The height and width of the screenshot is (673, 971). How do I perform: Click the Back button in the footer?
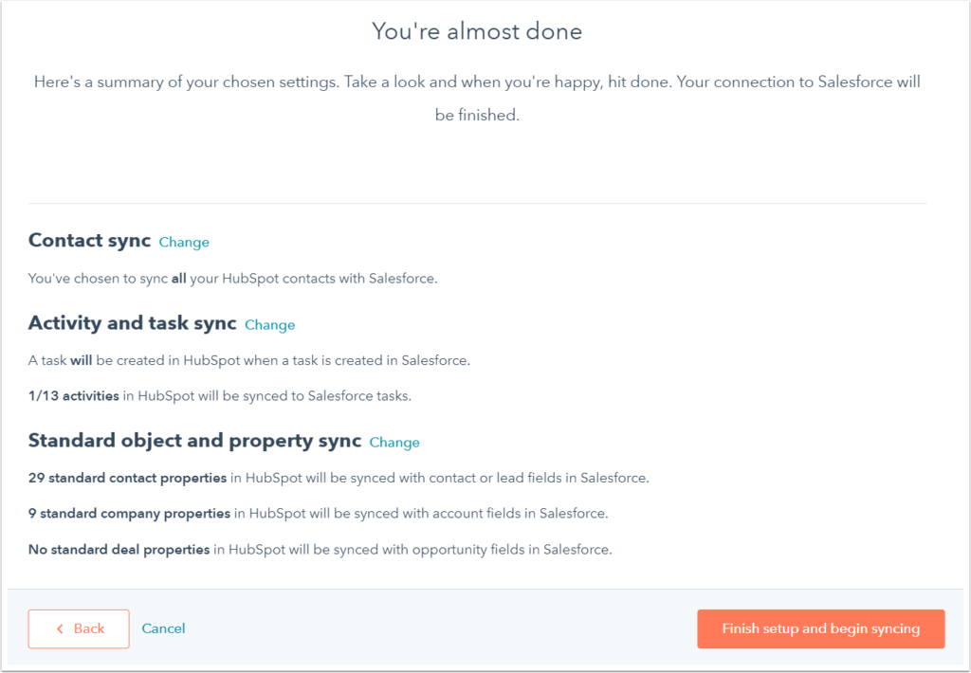pos(79,628)
